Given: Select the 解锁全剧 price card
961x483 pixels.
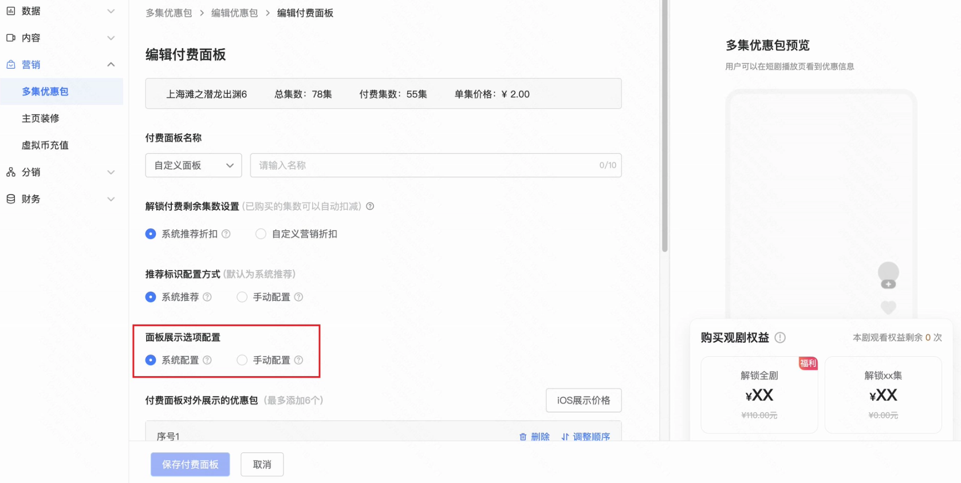Looking at the screenshot, I should point(759,395).
